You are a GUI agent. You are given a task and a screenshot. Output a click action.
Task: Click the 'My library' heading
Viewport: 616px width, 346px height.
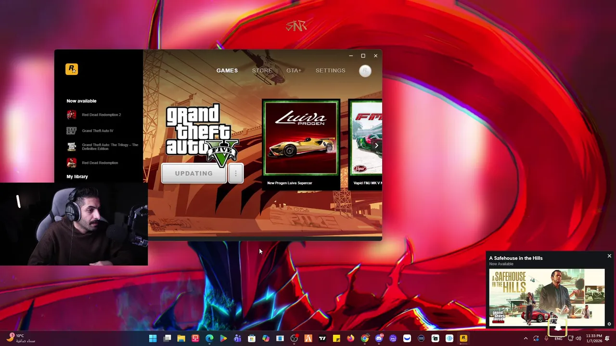coord(77,177)
